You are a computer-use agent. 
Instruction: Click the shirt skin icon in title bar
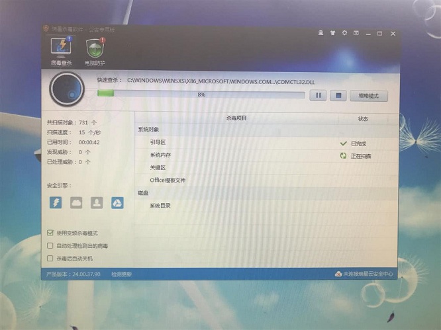(332, 32)
